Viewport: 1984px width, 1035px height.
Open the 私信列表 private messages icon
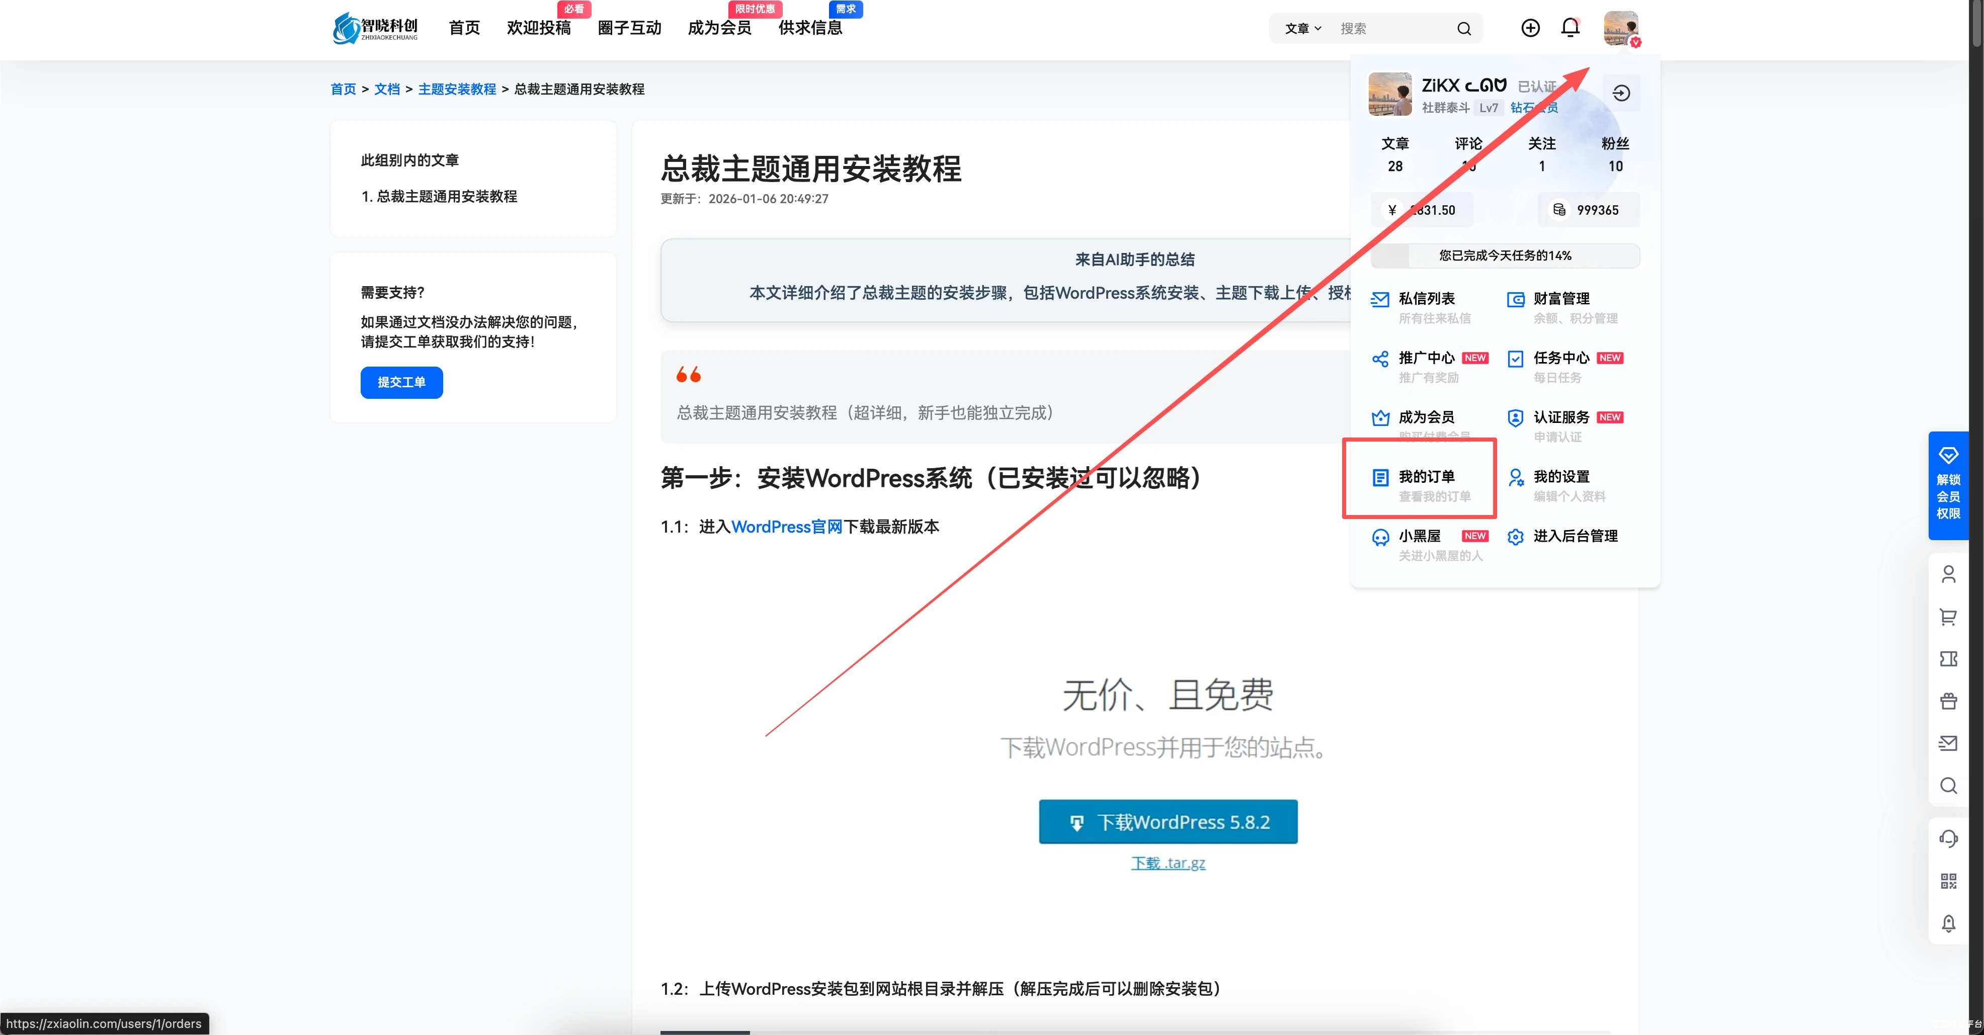(x=1380, y=299)
